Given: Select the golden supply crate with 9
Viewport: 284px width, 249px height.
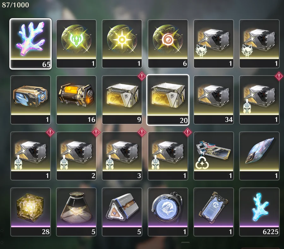Looking at the screenshot, I should pyautogui.click(x=122, y=100).
